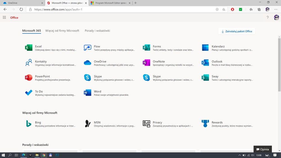This screenshot has width=281, height=158.
Task: Switch to the Program Microsoft Editor browser tab
Action: click(x=111, y=3)
